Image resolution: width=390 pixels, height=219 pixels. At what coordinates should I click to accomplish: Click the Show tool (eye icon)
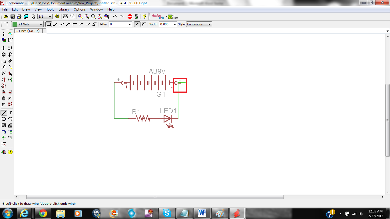coord(10,34)
